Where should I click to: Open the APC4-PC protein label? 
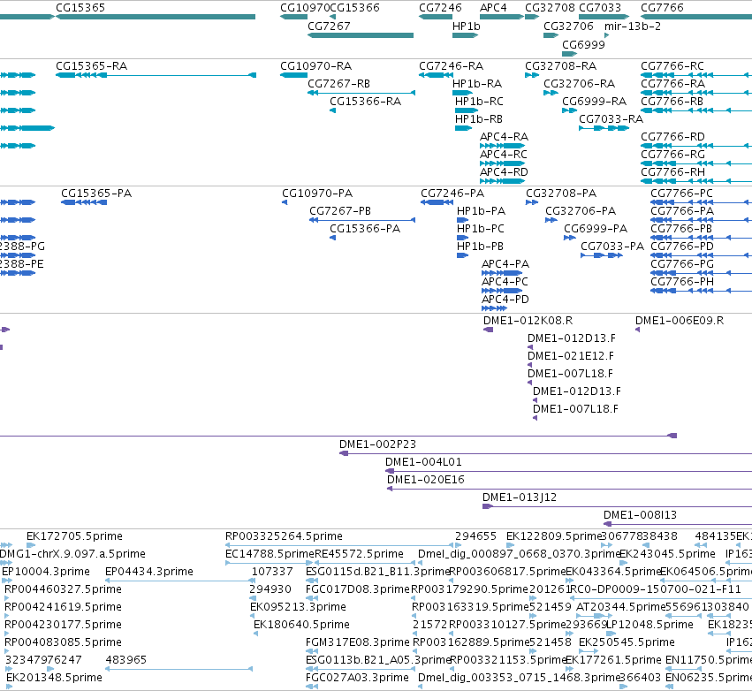point(505,282)
